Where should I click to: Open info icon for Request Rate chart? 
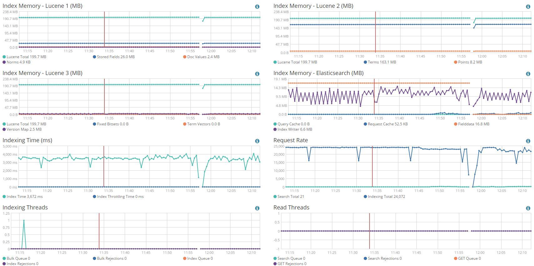[x=528, y=141]
